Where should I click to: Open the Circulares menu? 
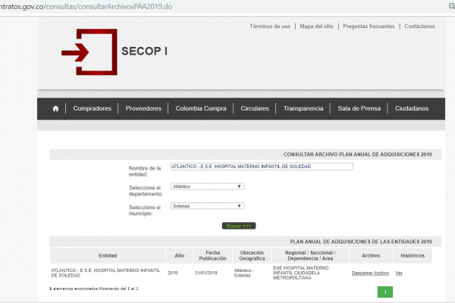pyautogui.click(x=255, y=108)
